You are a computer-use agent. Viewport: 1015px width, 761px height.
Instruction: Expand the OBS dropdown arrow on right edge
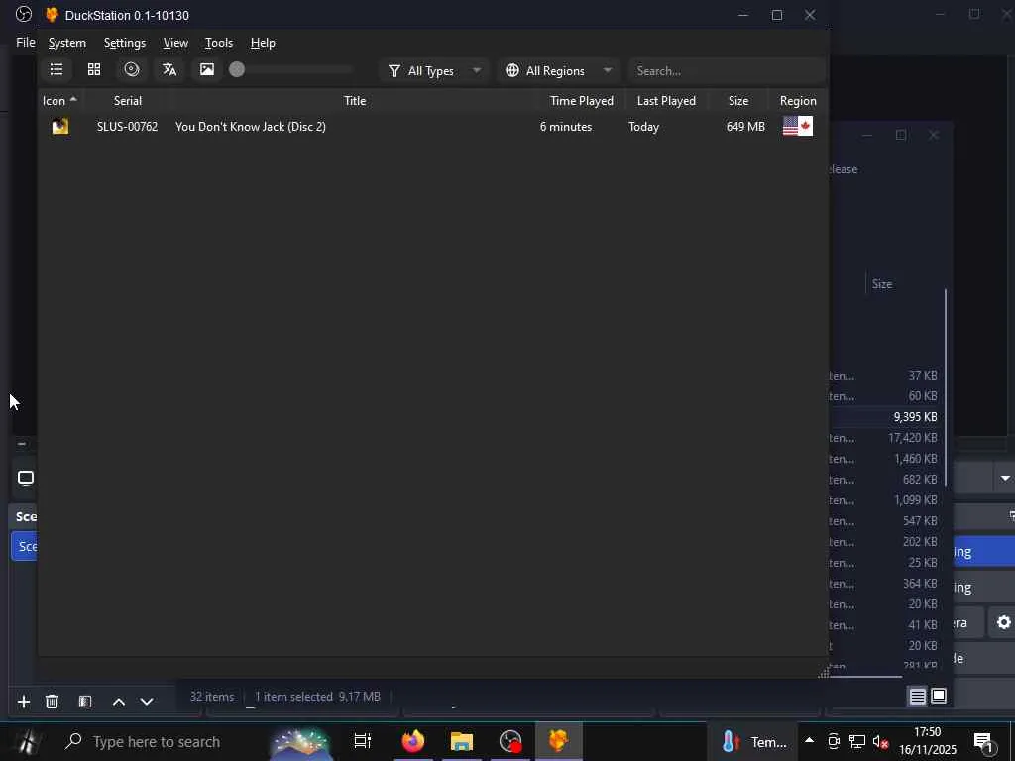point(1005,479)
